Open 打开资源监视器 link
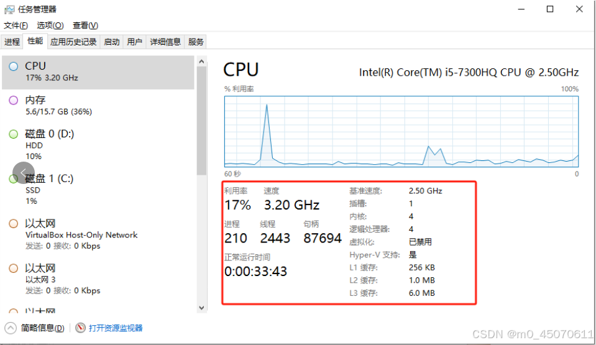 (x=116, y=328)
